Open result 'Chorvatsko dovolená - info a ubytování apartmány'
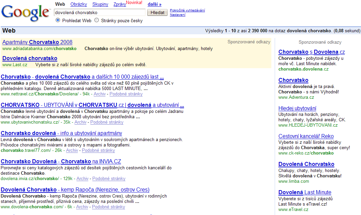Image resolution: width=361 pixels, height=215 pixels. [x=61, y=133]
